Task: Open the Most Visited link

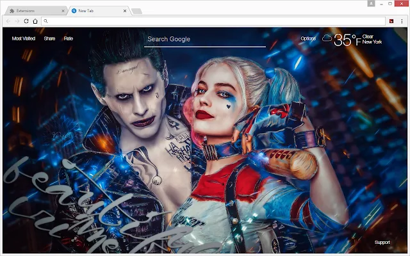Action: (x=24, y=38)
